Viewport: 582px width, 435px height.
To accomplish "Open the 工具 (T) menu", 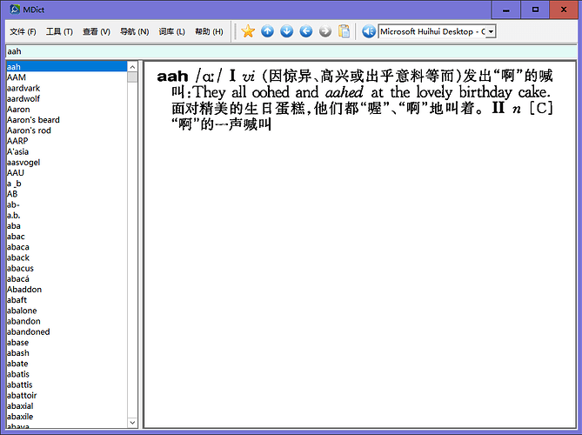I will pos(59,31).
